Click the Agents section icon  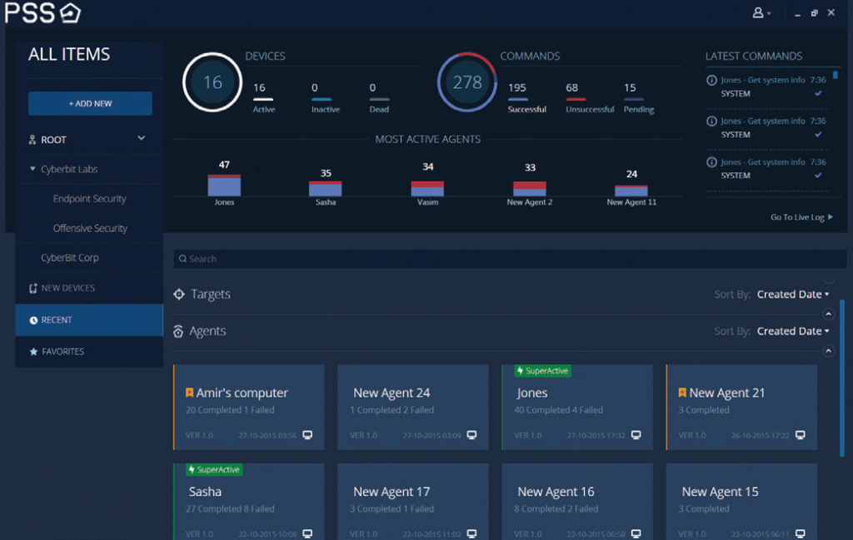[x=178, y=330]
